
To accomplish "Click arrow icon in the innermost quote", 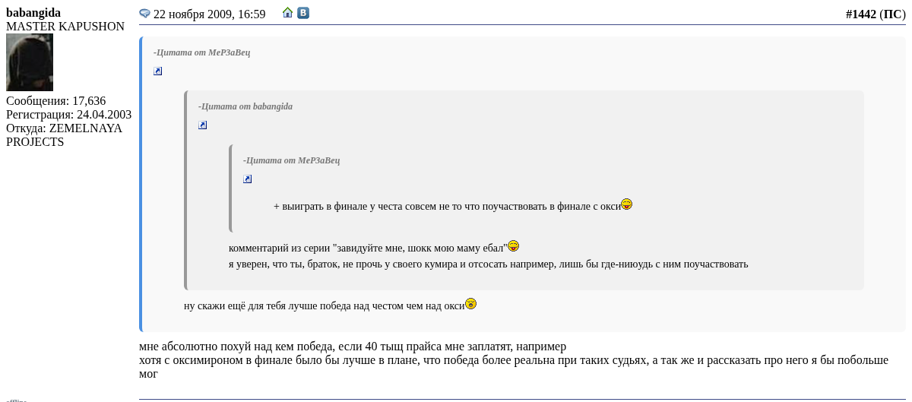I will pyautogui.click(x=248, y=179).
